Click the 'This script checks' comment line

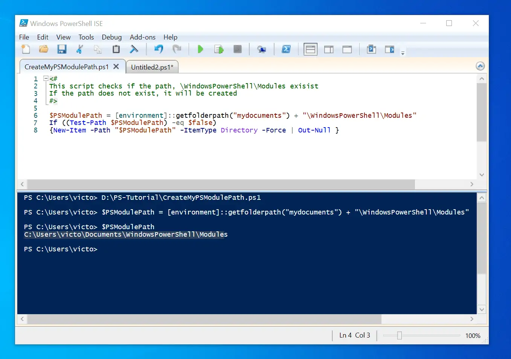(x=184, y=86)
